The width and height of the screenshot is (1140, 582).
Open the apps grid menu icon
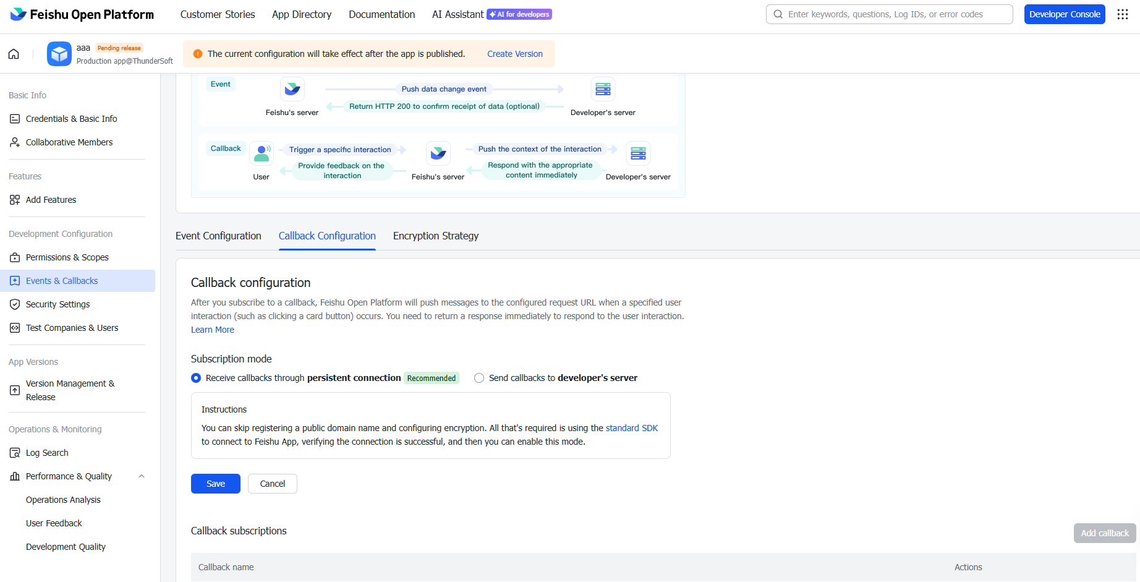tap(1123, 14)
